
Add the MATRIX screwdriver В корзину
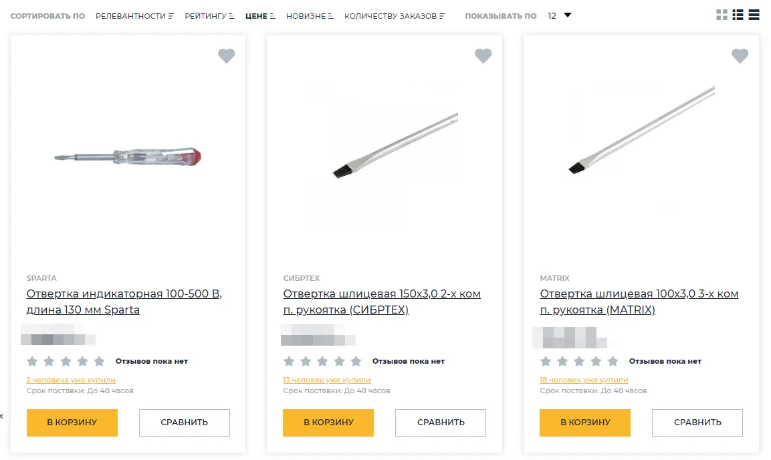point(585,423)
